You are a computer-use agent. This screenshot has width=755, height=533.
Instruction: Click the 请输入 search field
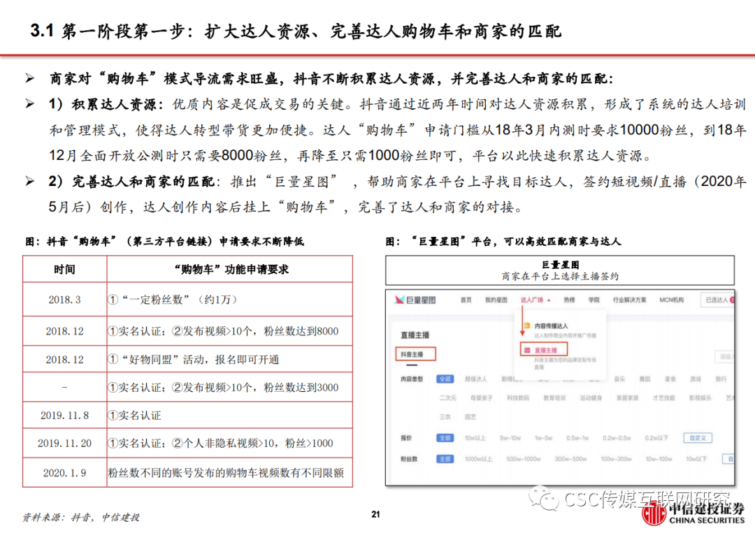pyautogui.click(x=725, y=356)
